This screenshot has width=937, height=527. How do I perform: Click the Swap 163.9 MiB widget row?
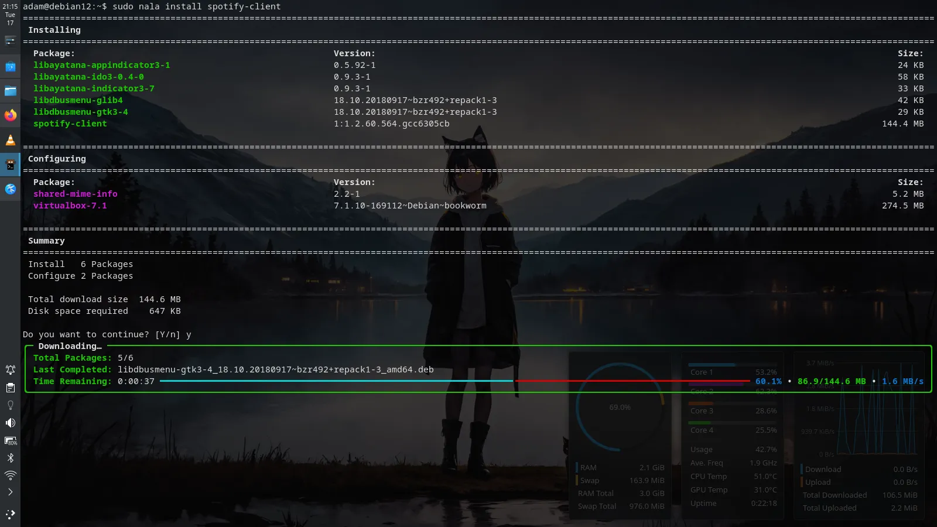click(x=621, y=481)
